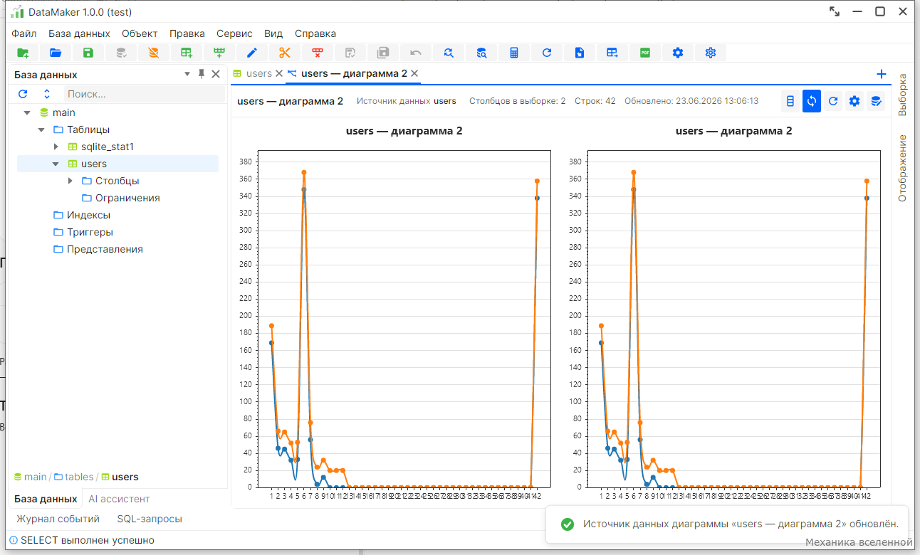The height and width of the screenshot is (555, 920).
Task: Expand the sqlite_stat1 table node
Action: [56, 147]
